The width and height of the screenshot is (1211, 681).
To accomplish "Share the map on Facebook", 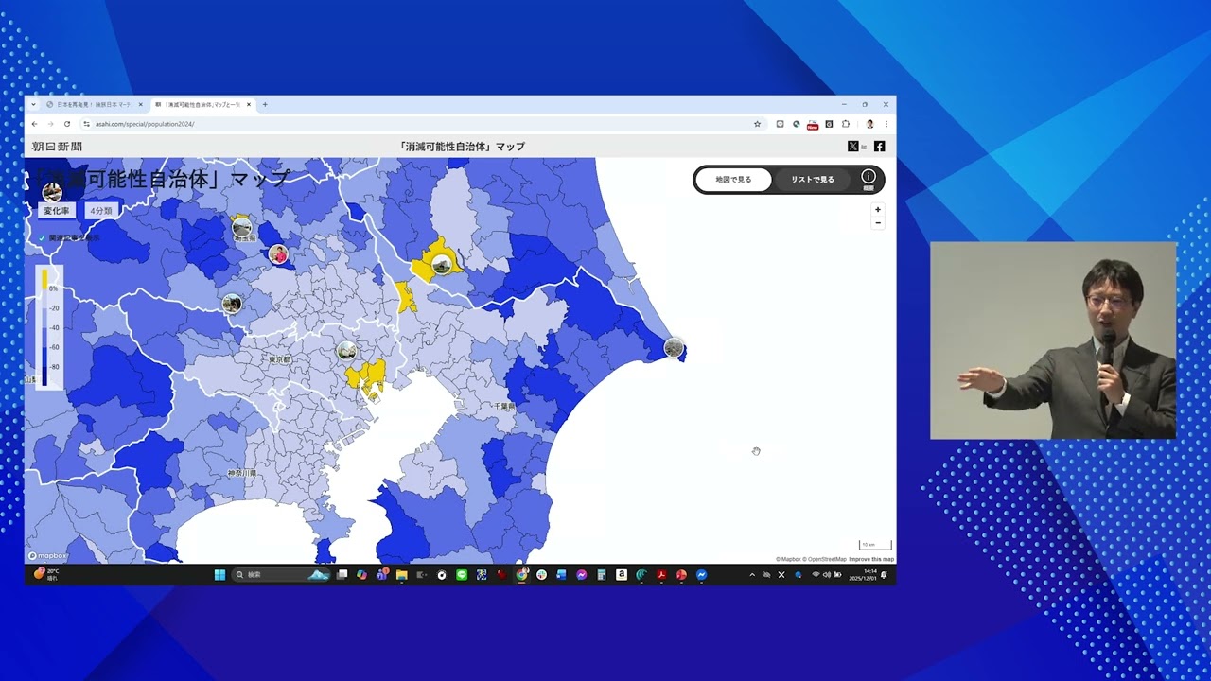I will click(879, 147).
